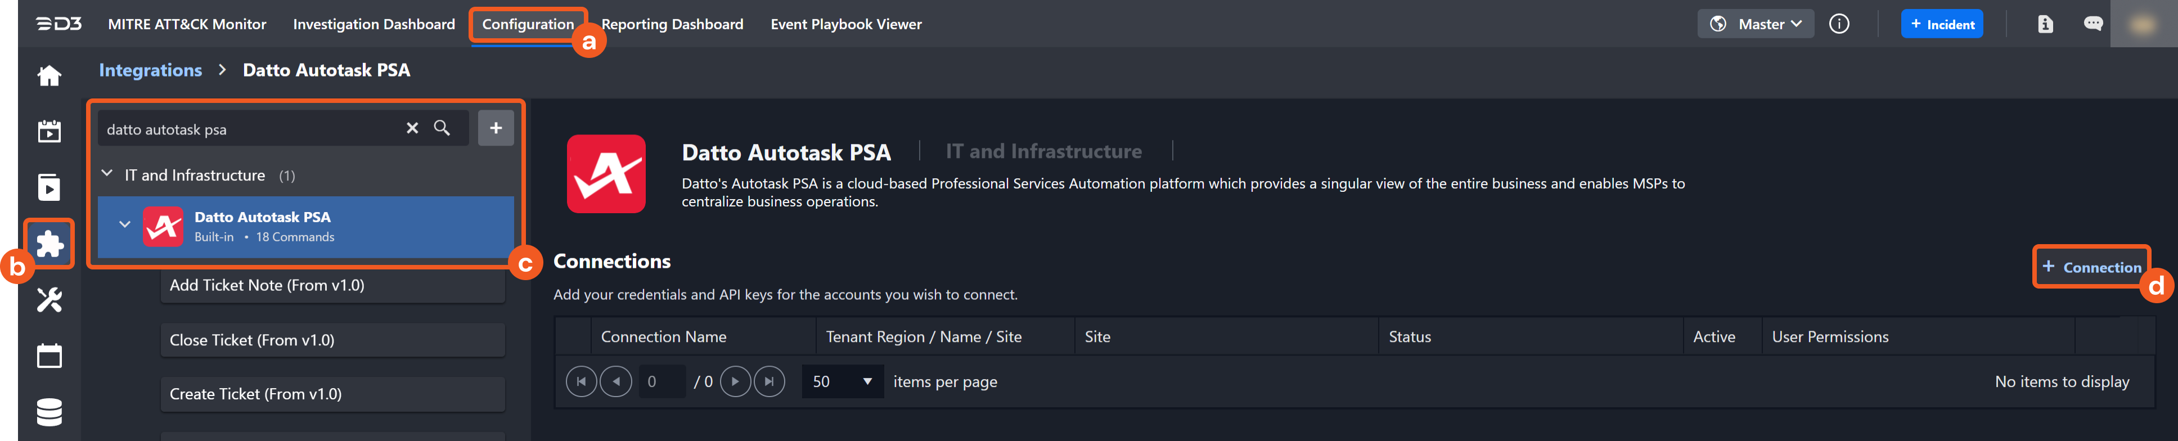Switch to the Investigation Dashboard tab
The image size is (2178, 441).
point(373,25)
